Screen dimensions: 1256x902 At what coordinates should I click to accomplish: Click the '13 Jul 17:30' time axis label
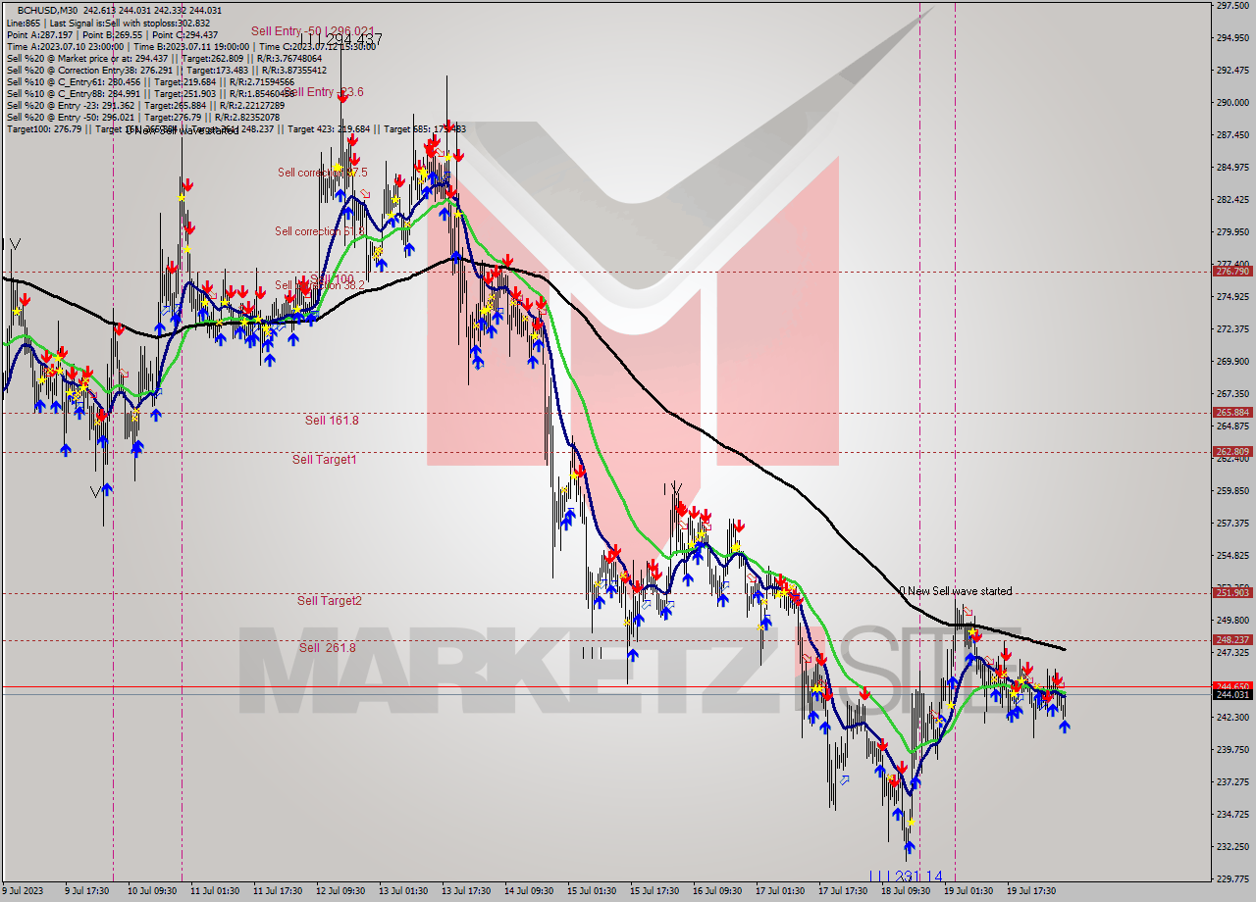pyautogui.click(x=466, y=891)
